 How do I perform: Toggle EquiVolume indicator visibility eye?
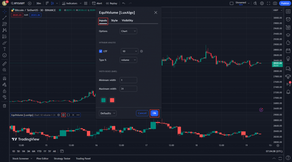tap(58, 115)
